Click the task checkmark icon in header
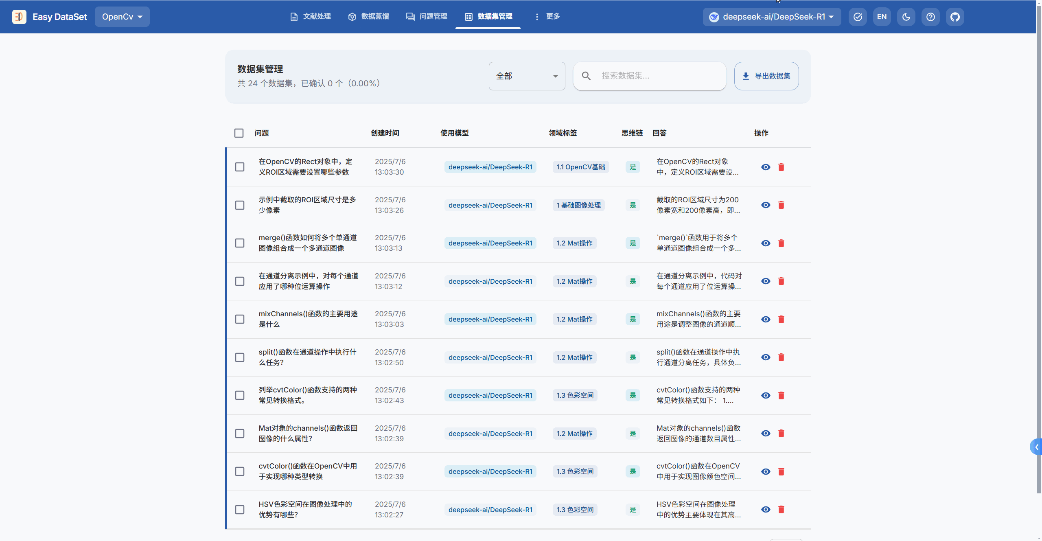 coord(858,17)
